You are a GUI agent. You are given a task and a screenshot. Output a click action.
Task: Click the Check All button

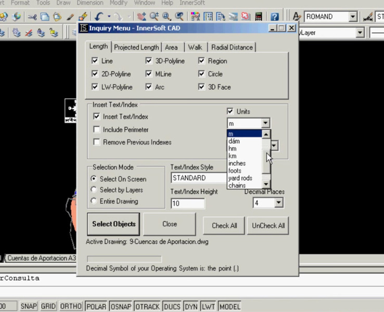click(x=224, y=225)
